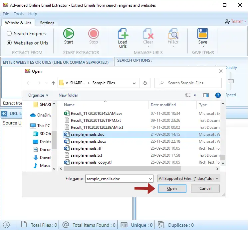Expand the Save button dropdown arrow
The width and height of the screenshot is (248, 230).
[203, 46]
